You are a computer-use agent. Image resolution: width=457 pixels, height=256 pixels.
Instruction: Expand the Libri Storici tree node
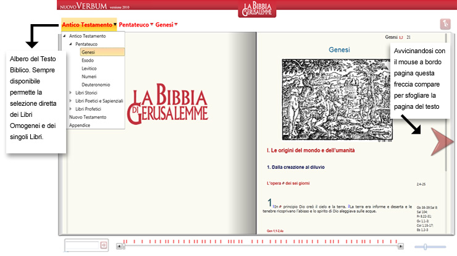coord(70,93)
